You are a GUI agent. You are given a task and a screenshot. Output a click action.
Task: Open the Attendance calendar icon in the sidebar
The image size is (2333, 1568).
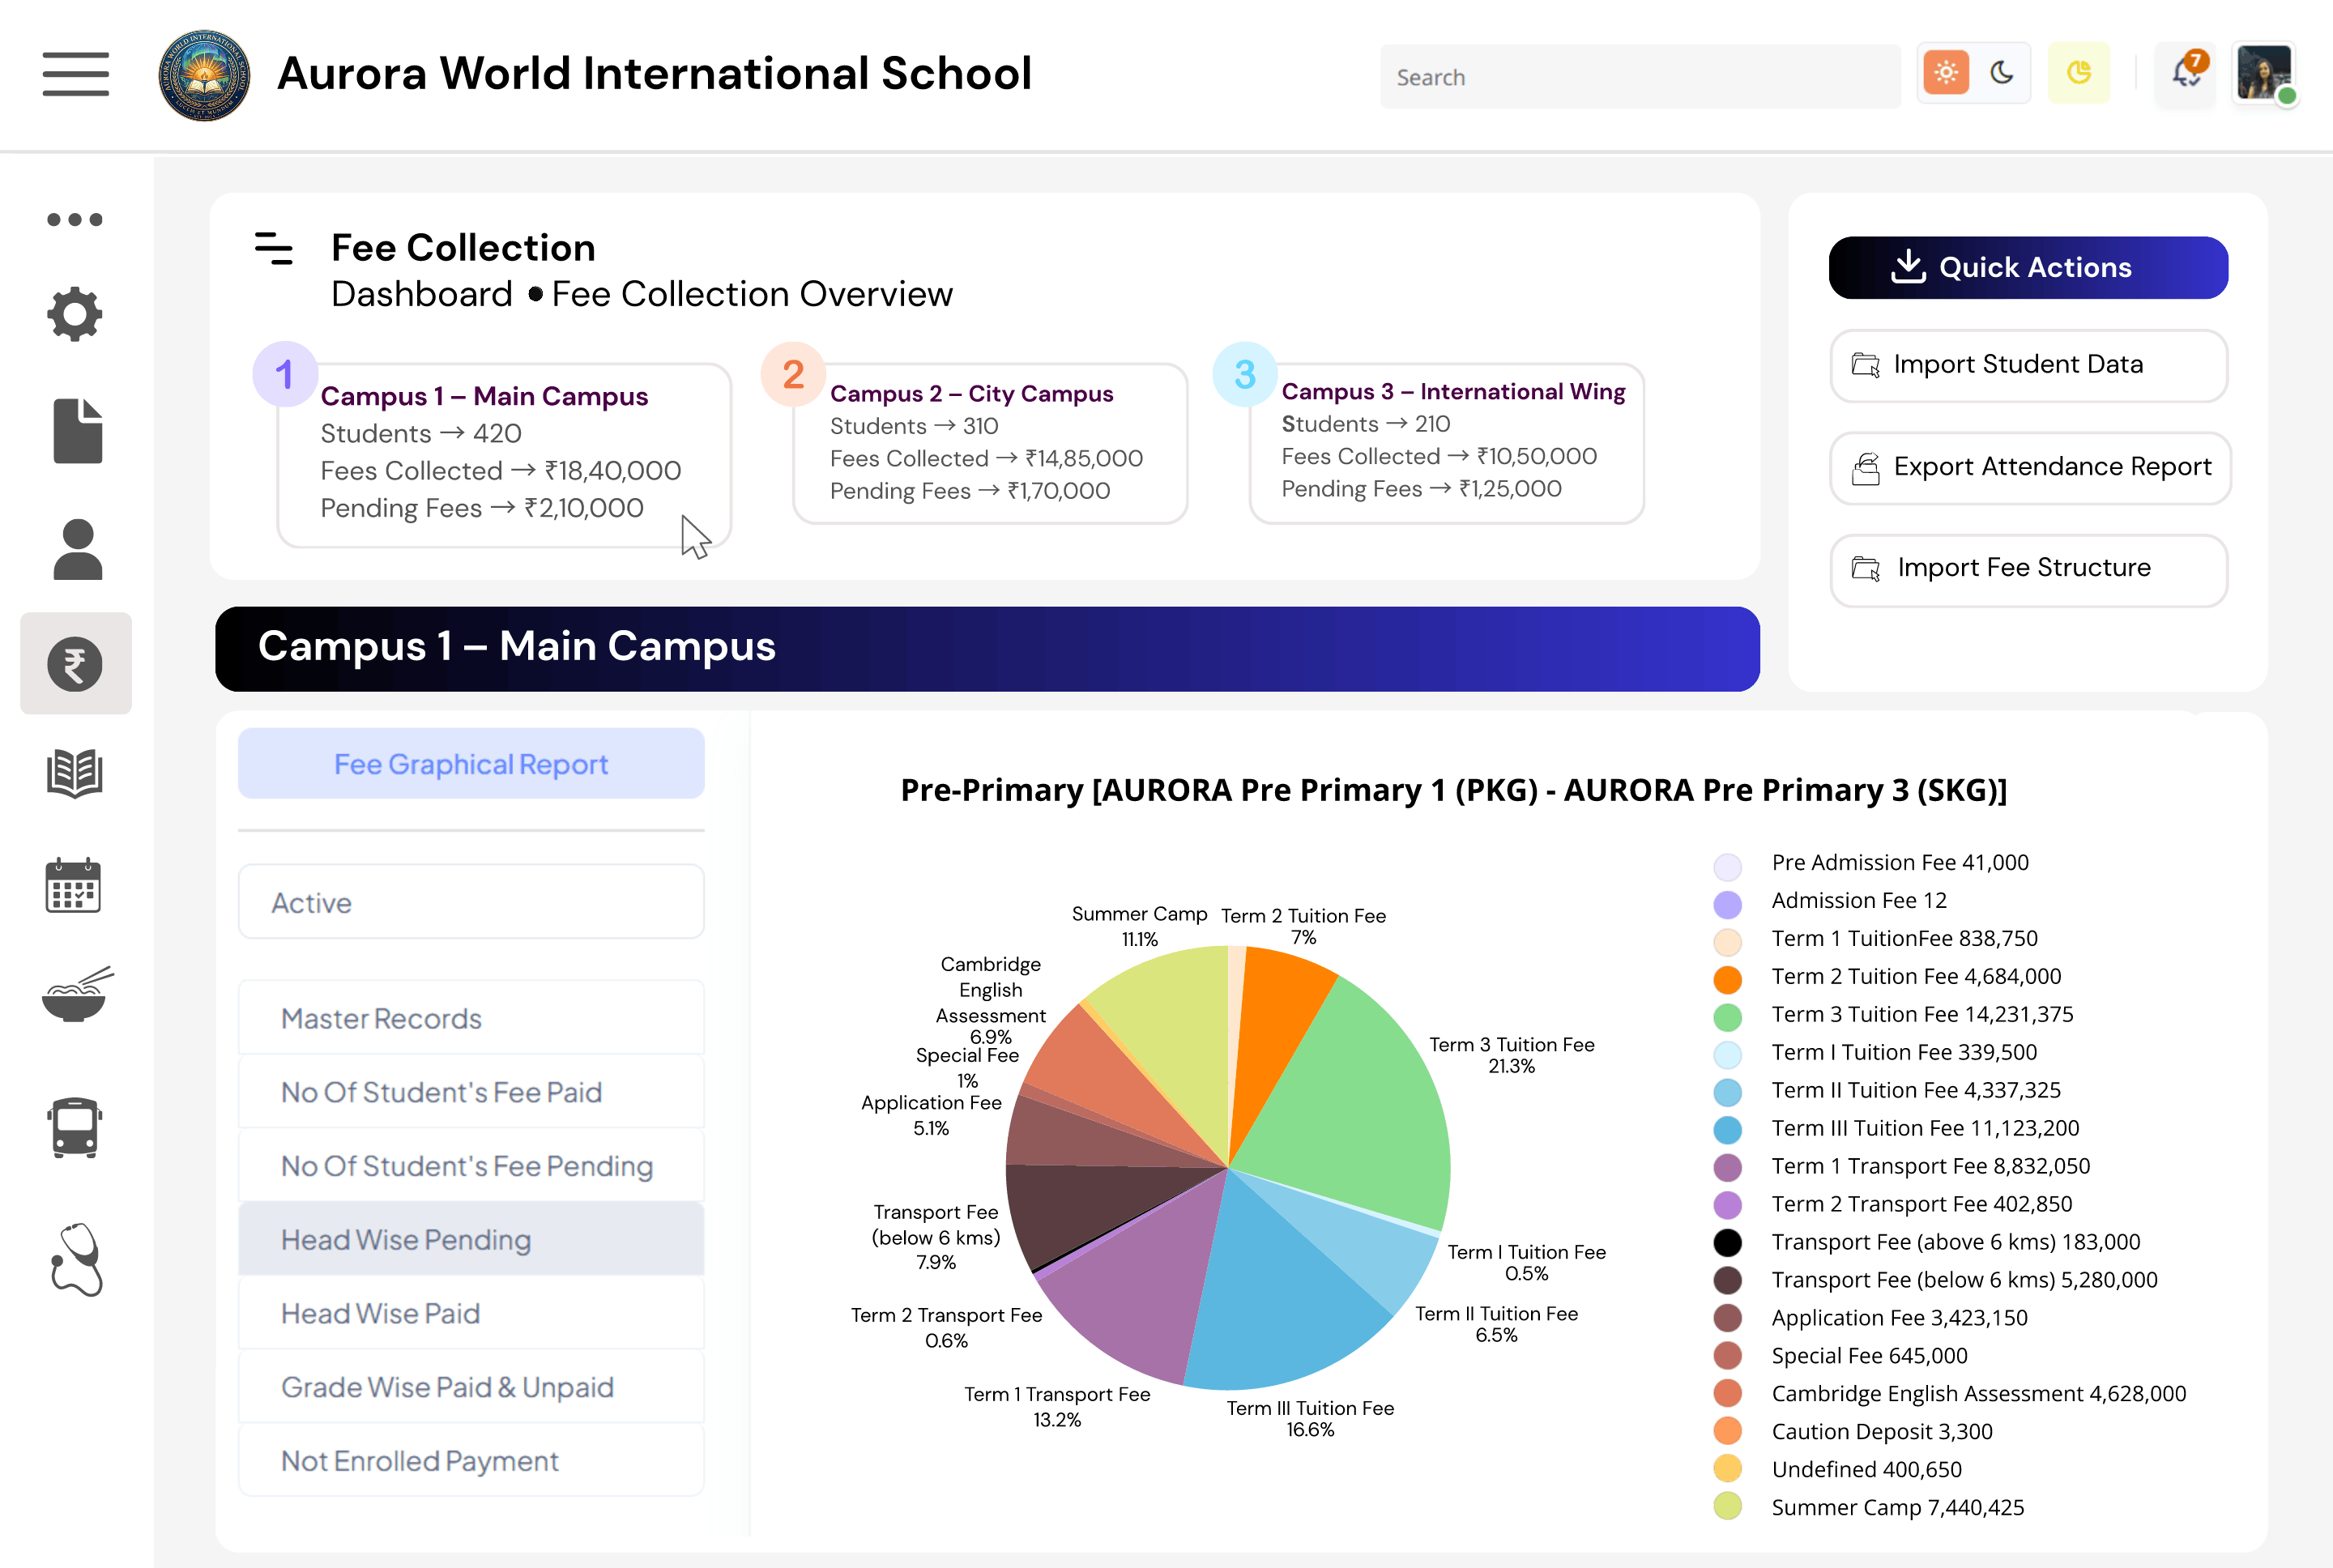pyautogui.click(x=76, y=887)
